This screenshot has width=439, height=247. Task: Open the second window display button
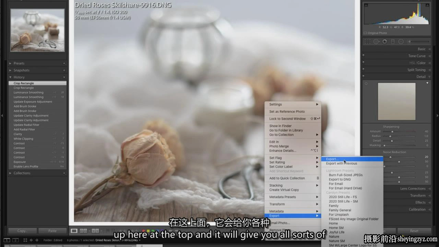tap(15, 240)
